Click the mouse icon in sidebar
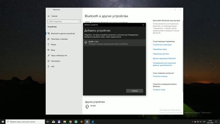220x124 pixels. point(48,44)
